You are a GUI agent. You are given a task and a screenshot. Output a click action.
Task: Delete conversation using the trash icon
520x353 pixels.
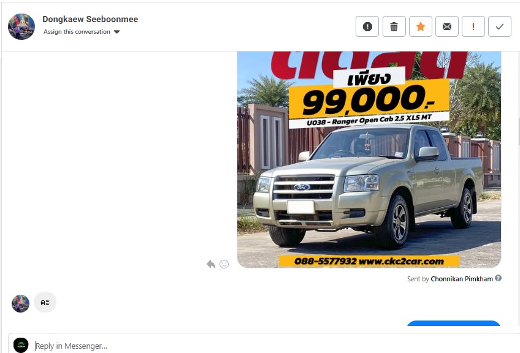pyautogui.click(x=394, y=26)
